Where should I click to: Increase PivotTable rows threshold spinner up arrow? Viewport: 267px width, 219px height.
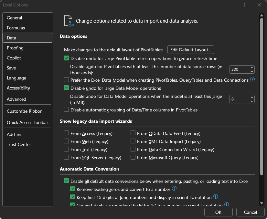[x=252, y=68]
